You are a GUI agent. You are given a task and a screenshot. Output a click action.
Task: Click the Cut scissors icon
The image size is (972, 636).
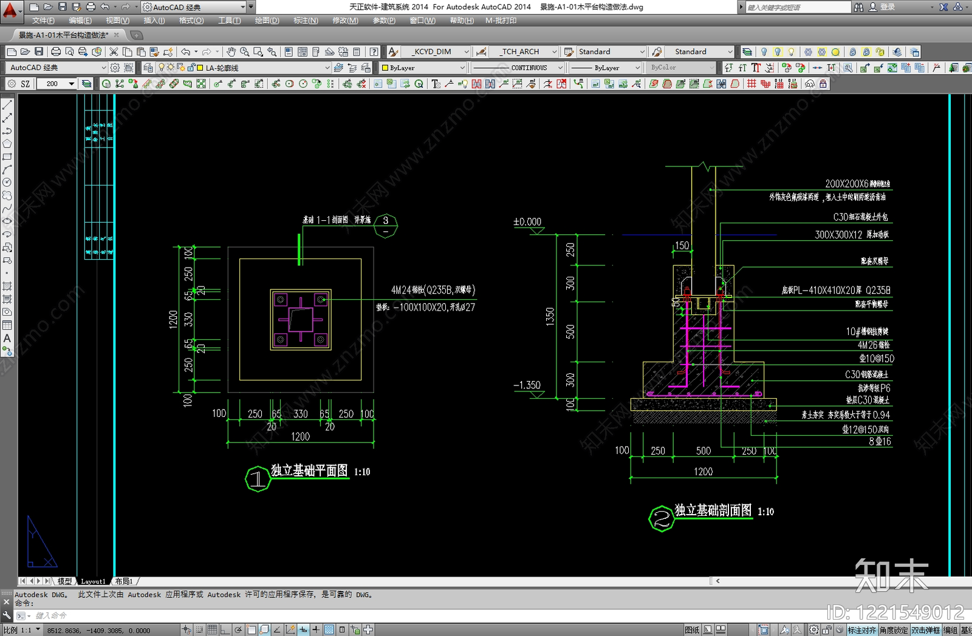tap(114, 52)
